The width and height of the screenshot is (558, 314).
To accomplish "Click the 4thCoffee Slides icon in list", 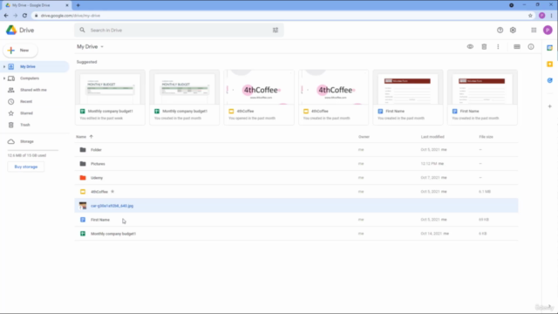I will click(83, 192).
